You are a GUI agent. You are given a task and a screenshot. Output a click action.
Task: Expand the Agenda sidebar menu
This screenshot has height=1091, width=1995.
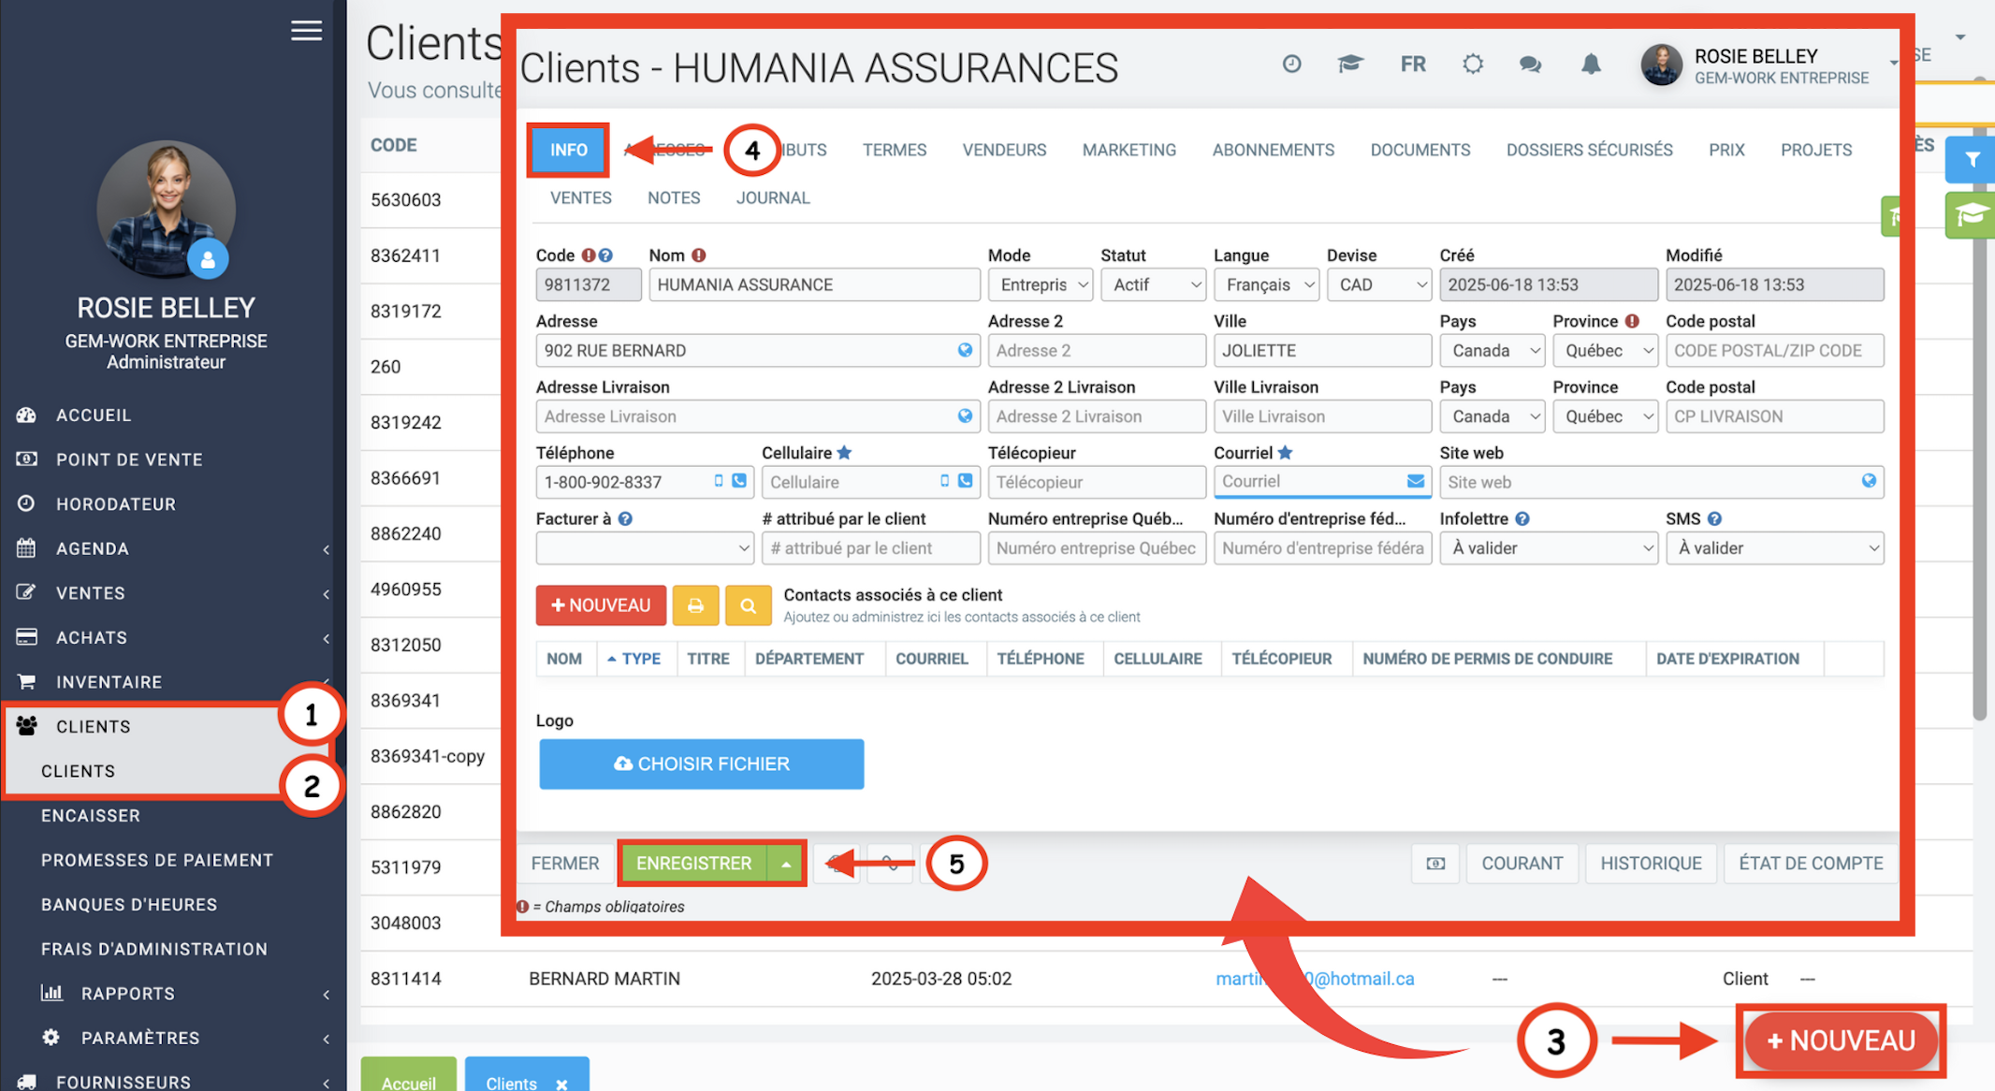click(x=92, y=548)
